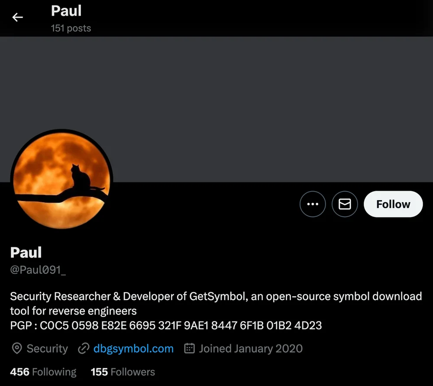The image size is (433, 386).
Task: Go back using the left arrow
Action: point(17,17)
